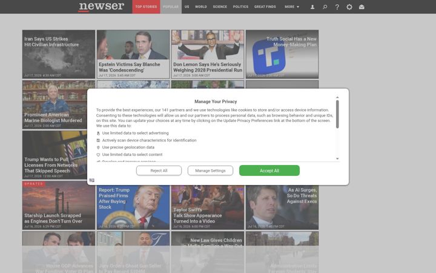Click the 'Use precise geolocation data' text

pyautogui.click(x=128, y=147)
